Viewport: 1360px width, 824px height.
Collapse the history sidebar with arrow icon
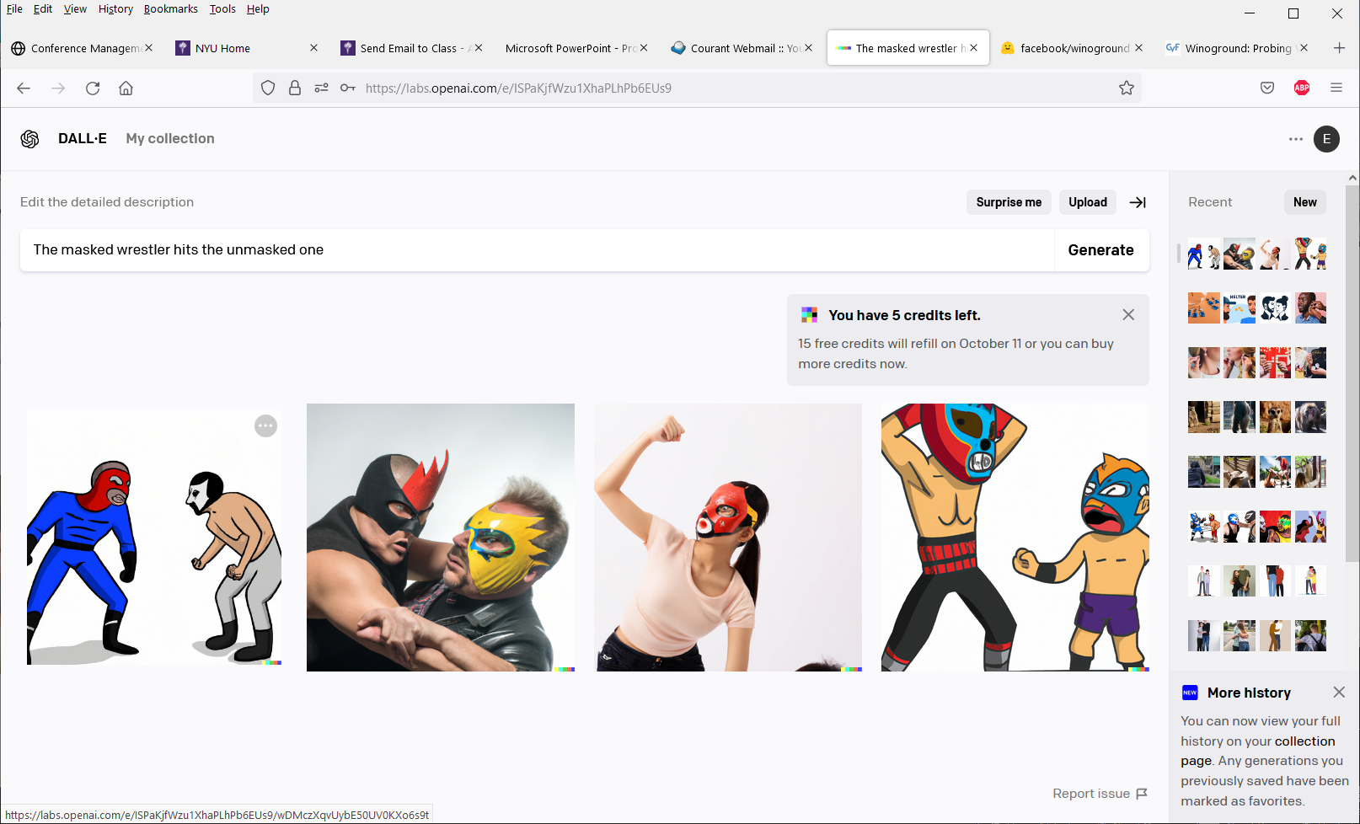click(1138, 202)
